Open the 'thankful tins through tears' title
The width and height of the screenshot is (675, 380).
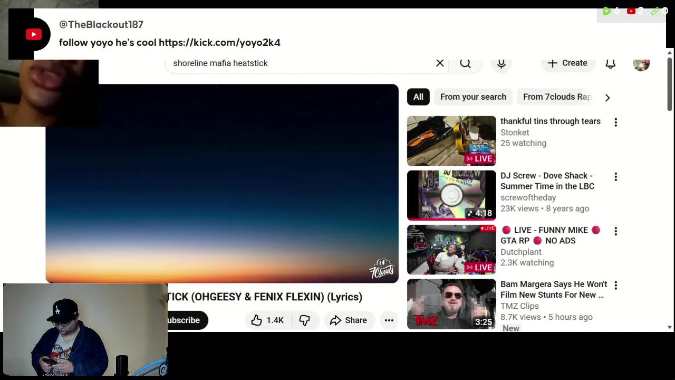[x=551, y=121]
